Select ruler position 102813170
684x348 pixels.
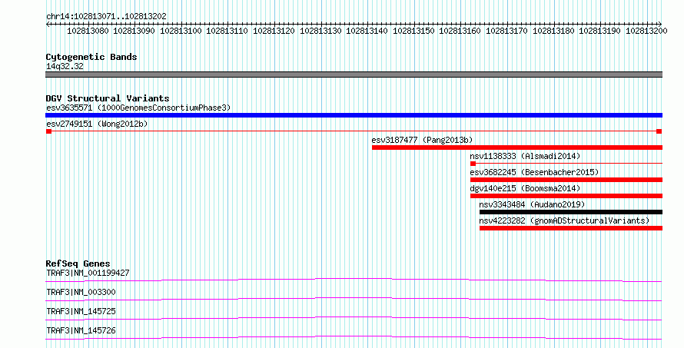[507, 31]
